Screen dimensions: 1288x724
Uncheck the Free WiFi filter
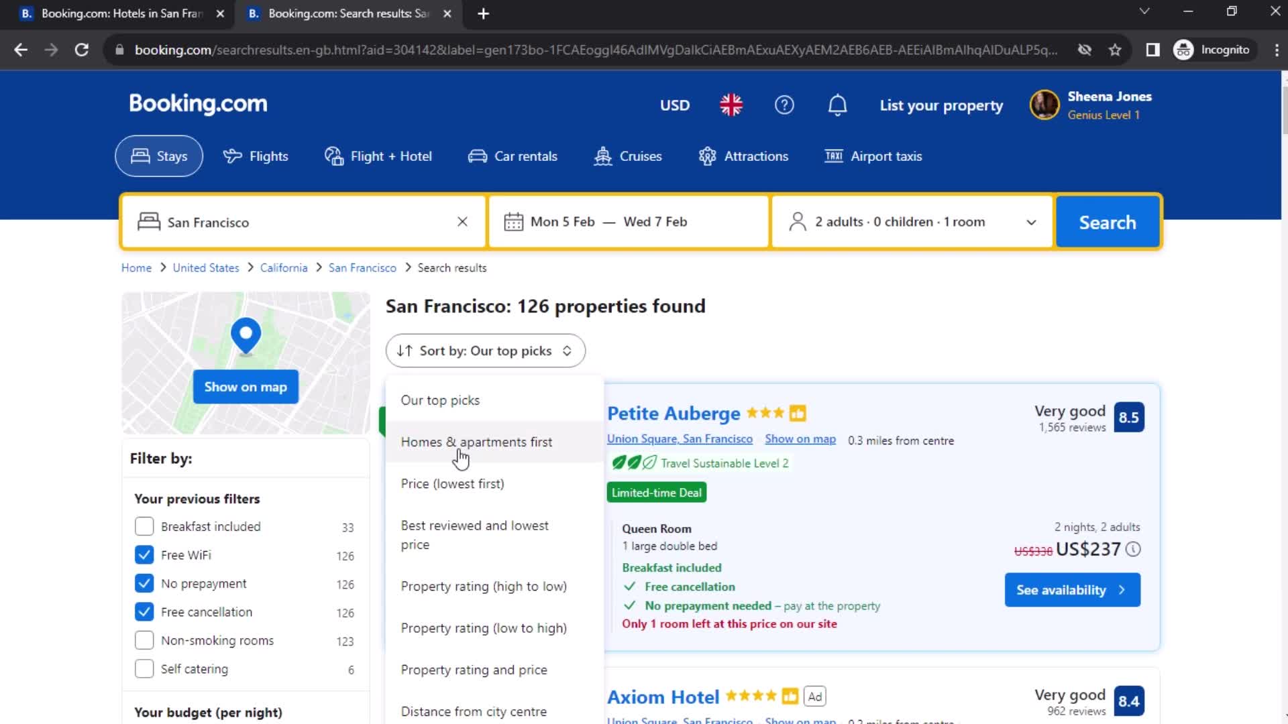pyautogui.click(x=144, y=555)
